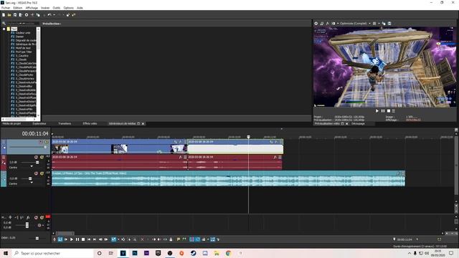Open the Affichage menu
Screen dimensions: 459x258
point(32,8)
